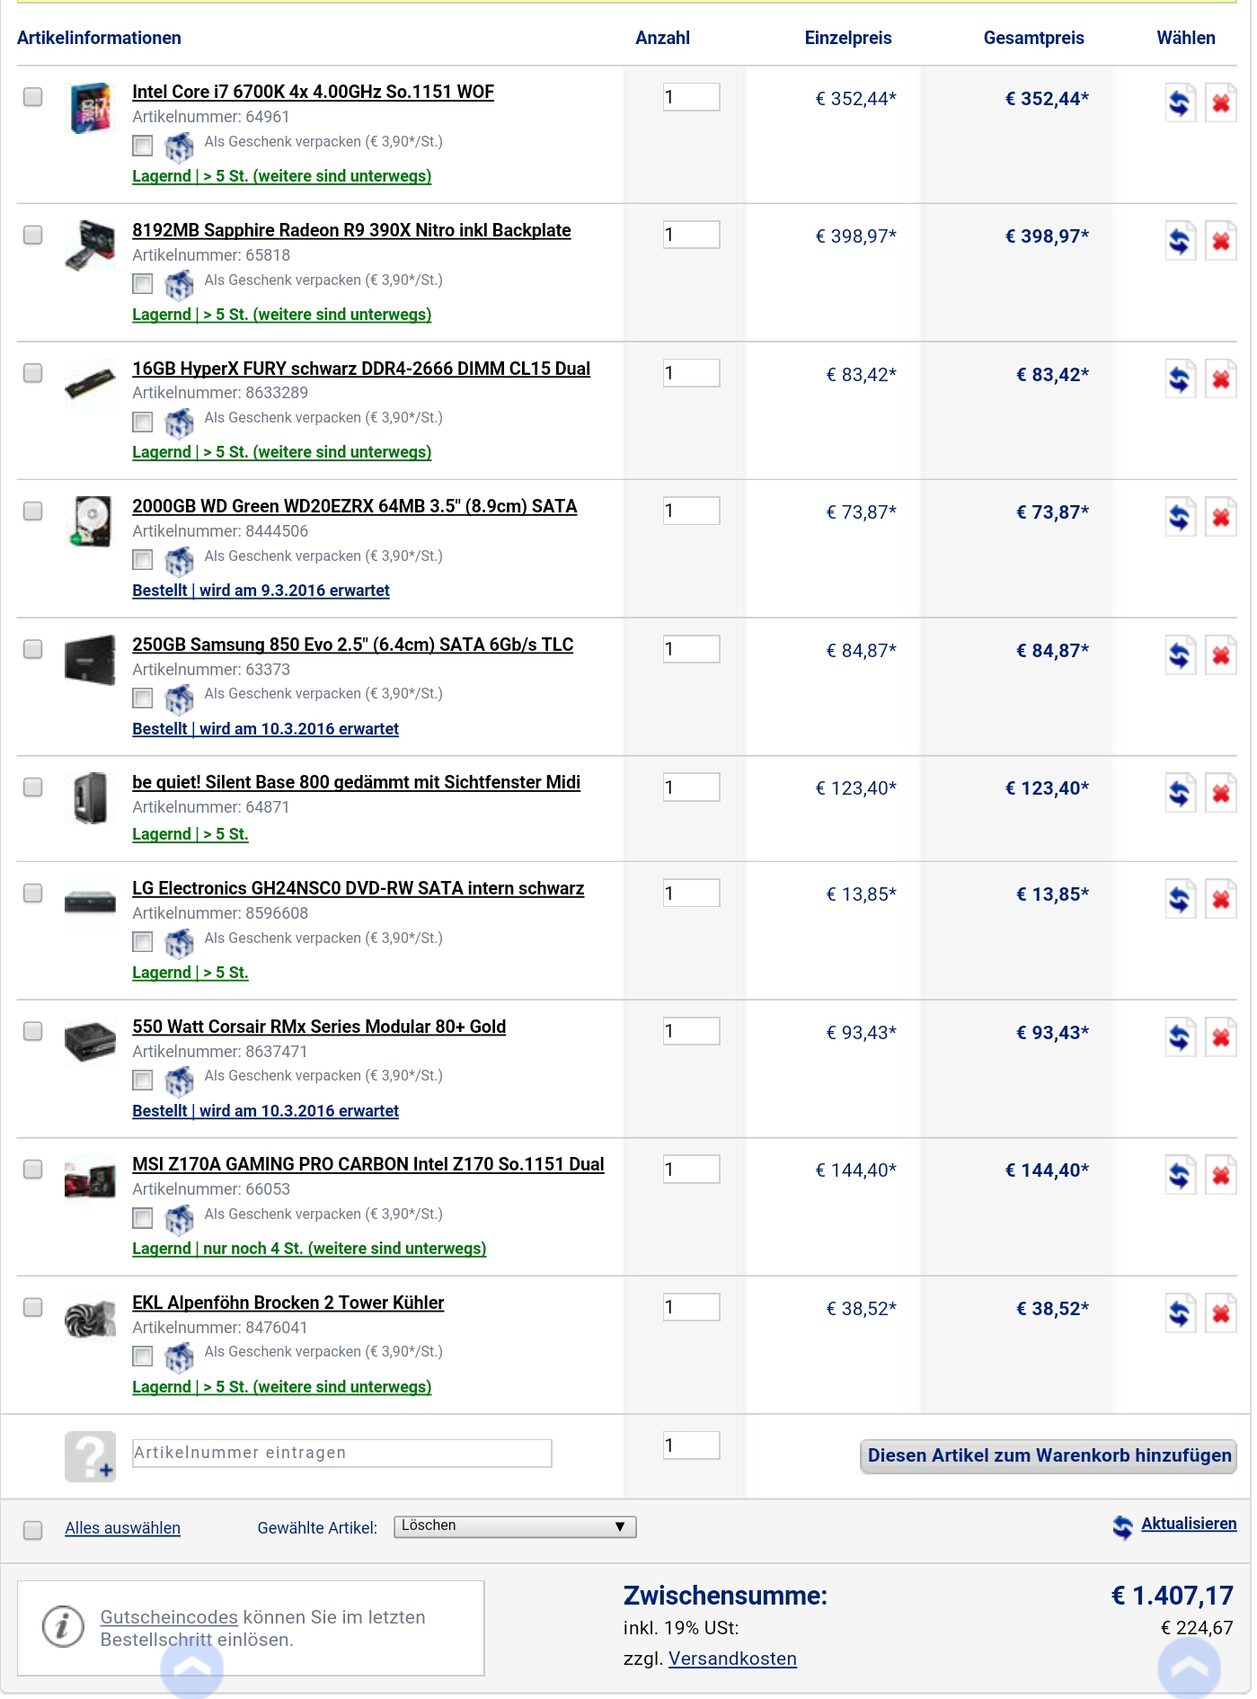1257x1699 pixels.
Task: Click the refresh icon for the be quiet! Silent Base 800 row
Action: coord(1180,792)
